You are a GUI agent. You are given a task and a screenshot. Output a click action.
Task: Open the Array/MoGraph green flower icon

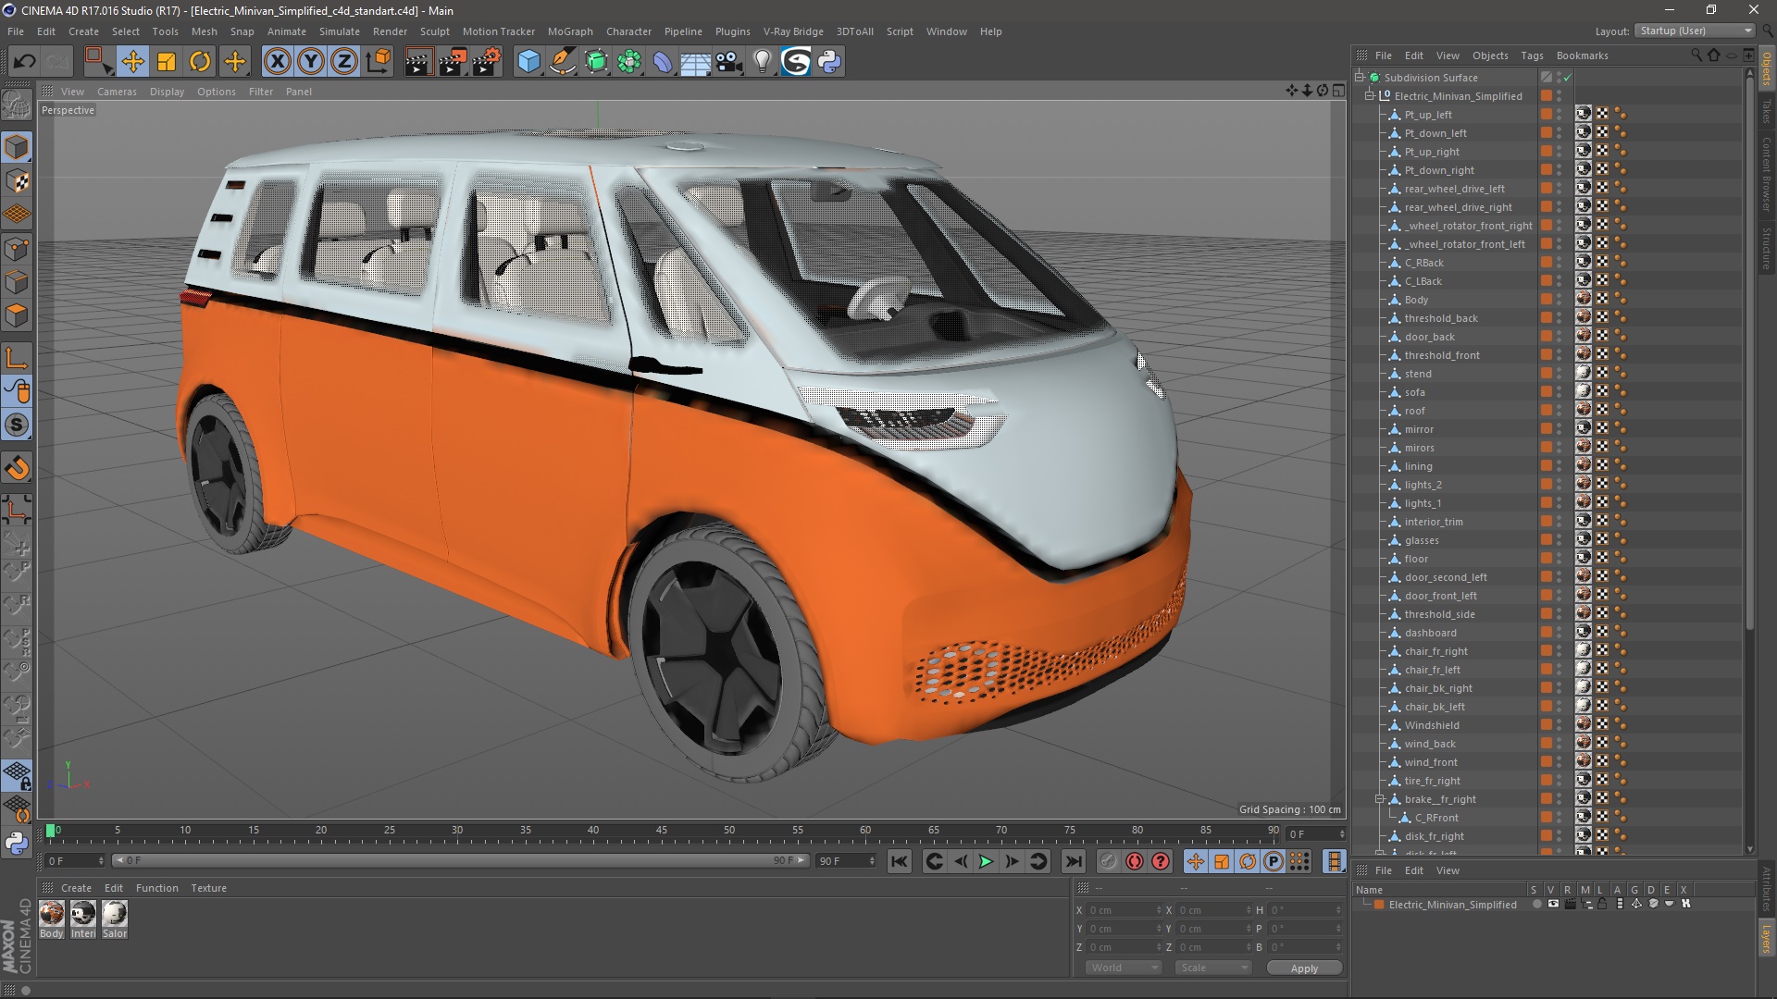coord(629,62)
